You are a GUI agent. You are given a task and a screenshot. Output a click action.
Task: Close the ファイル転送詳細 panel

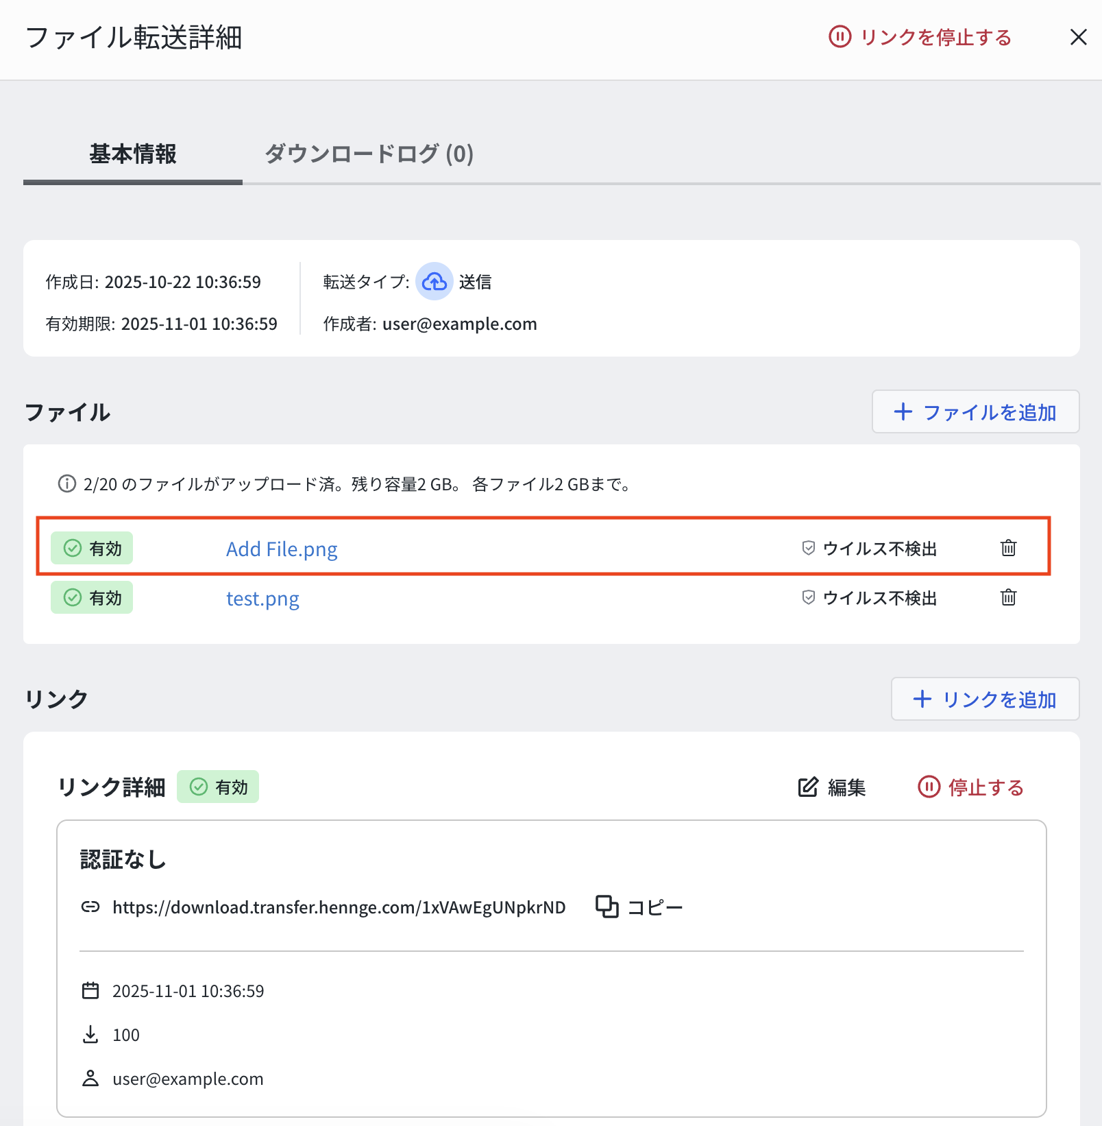click(x=1078, y=37)
